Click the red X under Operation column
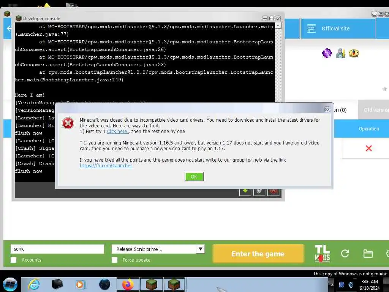The image size is (389, 292). point(368,148)
